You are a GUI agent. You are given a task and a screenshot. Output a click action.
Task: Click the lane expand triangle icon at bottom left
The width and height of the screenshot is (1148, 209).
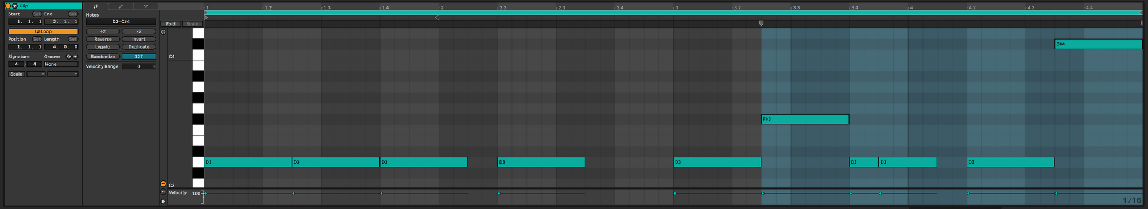(x=164, y=201)
